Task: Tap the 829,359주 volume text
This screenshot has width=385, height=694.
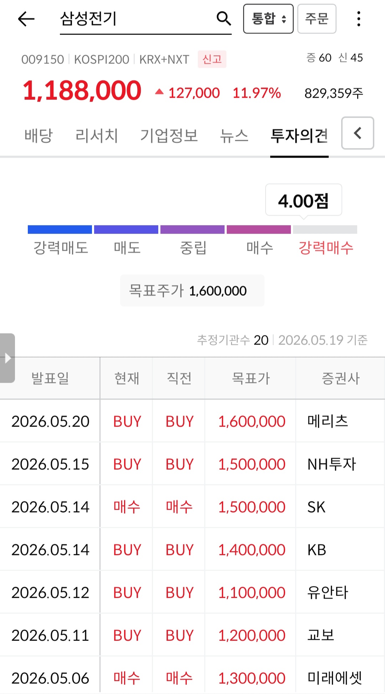Action: click(334, 93)
